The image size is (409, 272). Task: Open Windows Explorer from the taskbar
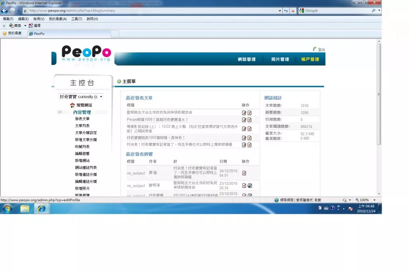25,209
